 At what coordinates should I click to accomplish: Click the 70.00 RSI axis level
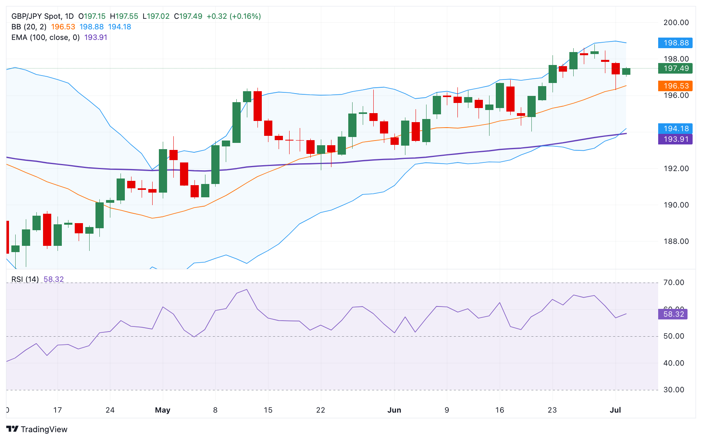pos(673,282)
